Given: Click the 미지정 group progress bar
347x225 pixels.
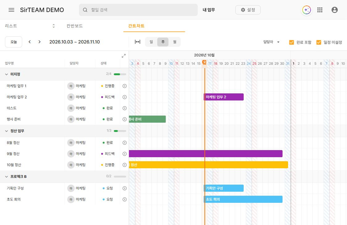Looking at the screenshot, I should click(120, 74).
